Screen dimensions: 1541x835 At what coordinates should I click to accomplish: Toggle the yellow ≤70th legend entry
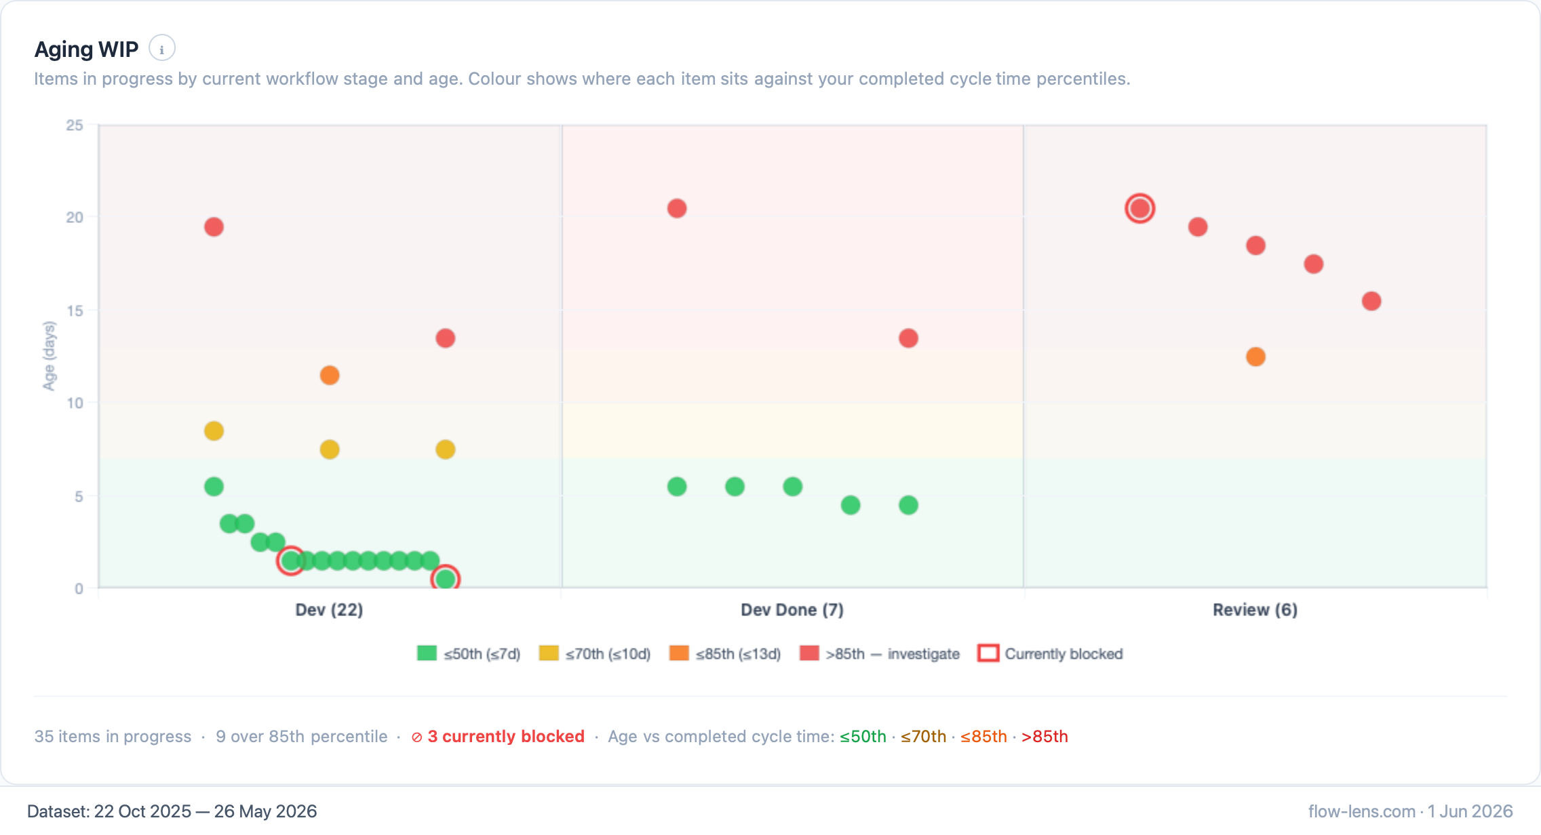coord(595,654)
